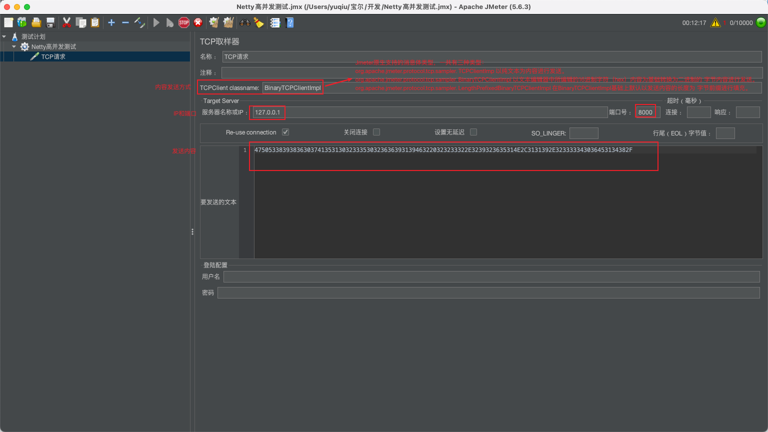Enable 关闭连接 checkbox
The image size is (768, 432).
tap(376, 132)
